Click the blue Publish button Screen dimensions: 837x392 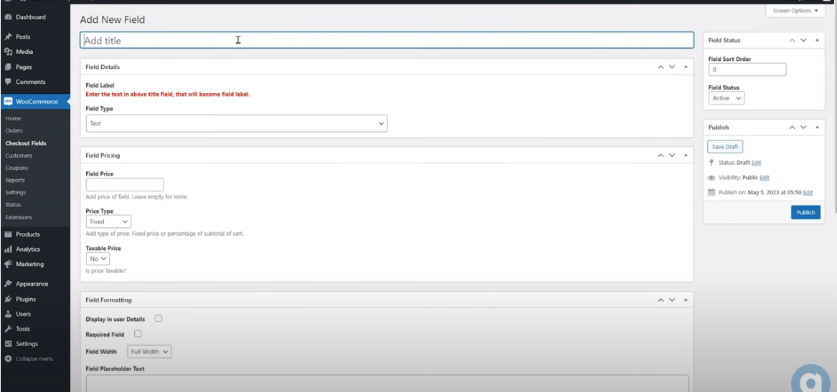click(x=805, y=212)
